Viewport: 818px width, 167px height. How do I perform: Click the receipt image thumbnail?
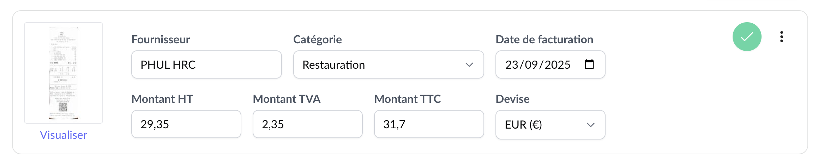point(64,73)
